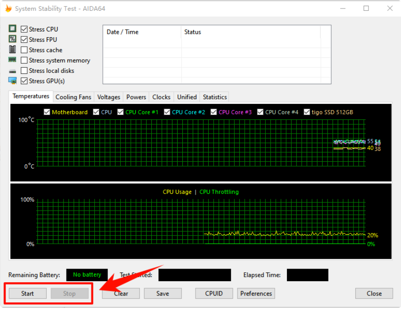Uncheck the Stress GPU(s) option
This screenshot has height=309, width=401.
[24, 81]
